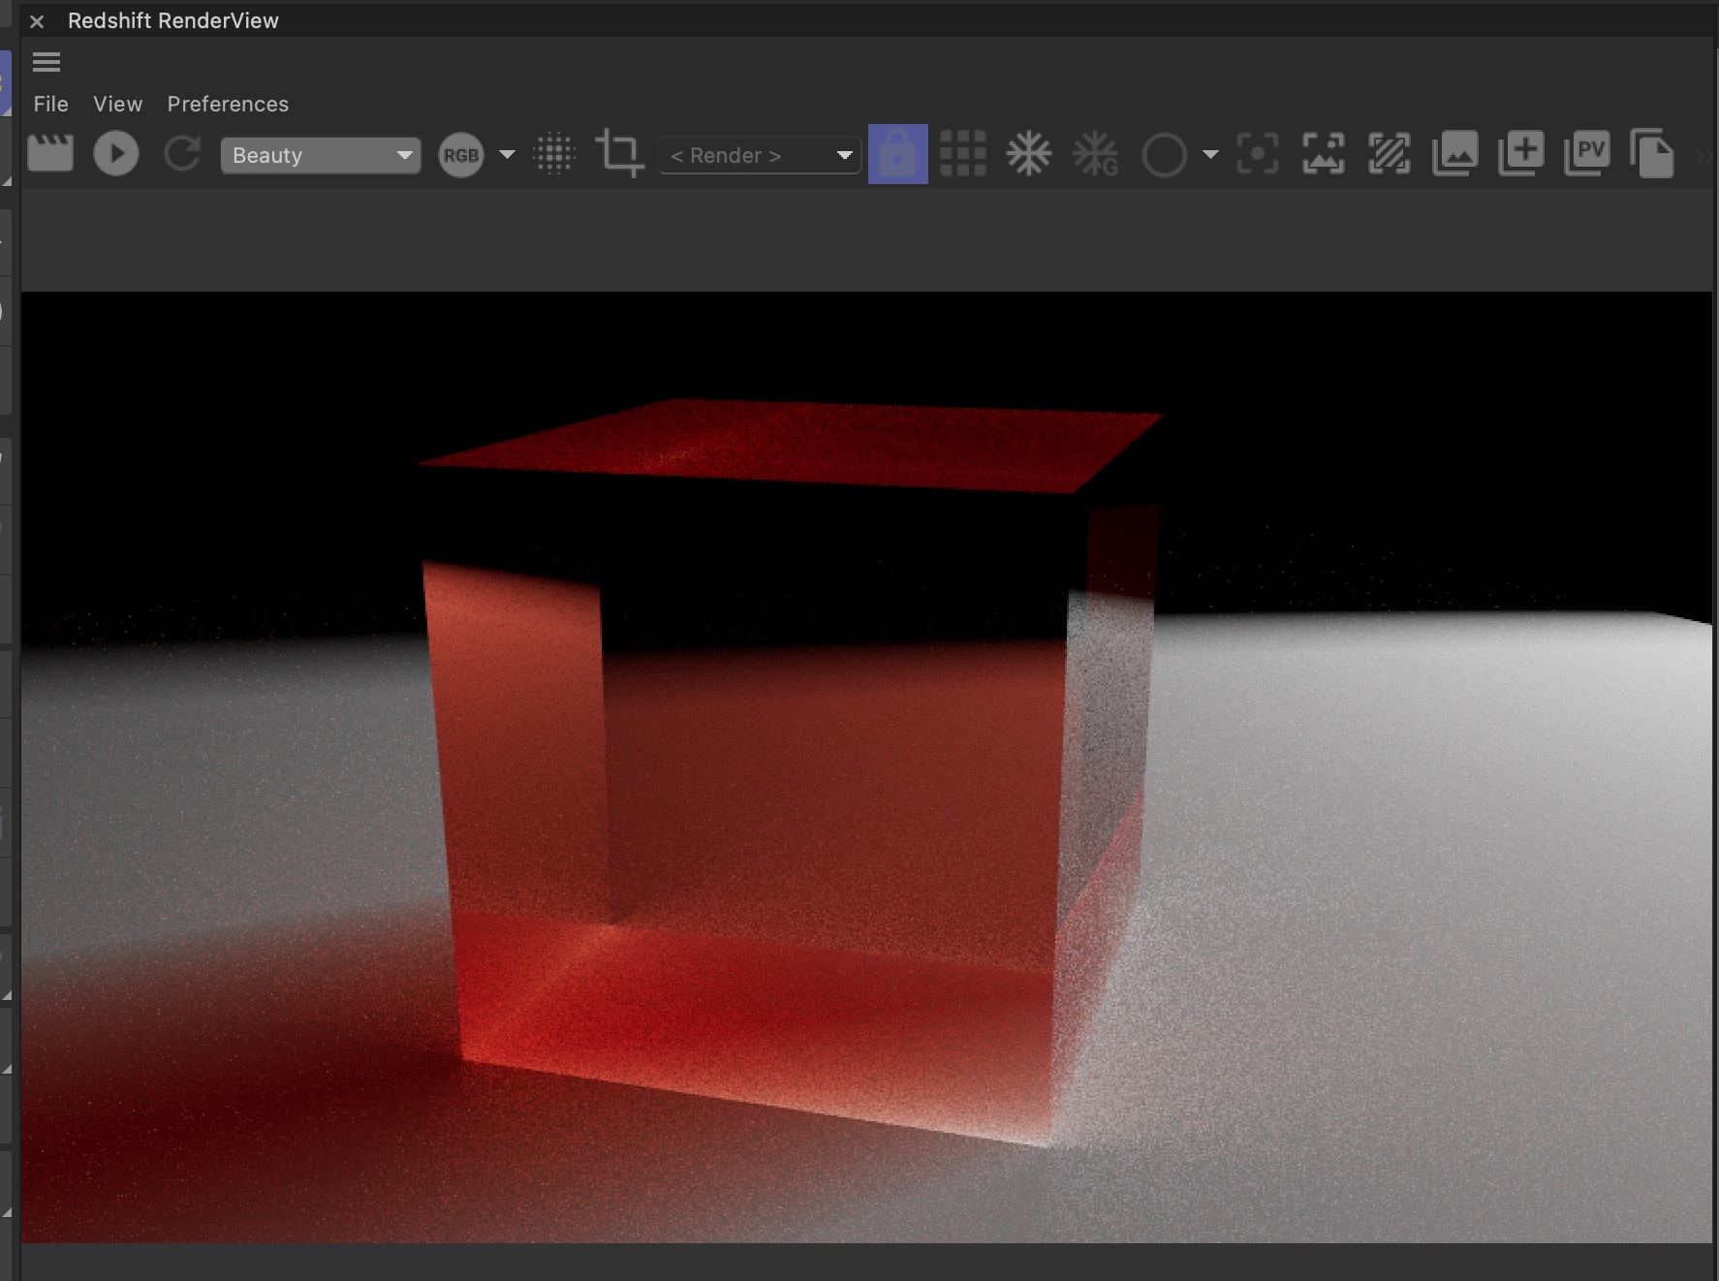Screen dimensions: 1719x1281
Task: Click the add snapshot plus icon
Action: click(x=1521, y=154)
